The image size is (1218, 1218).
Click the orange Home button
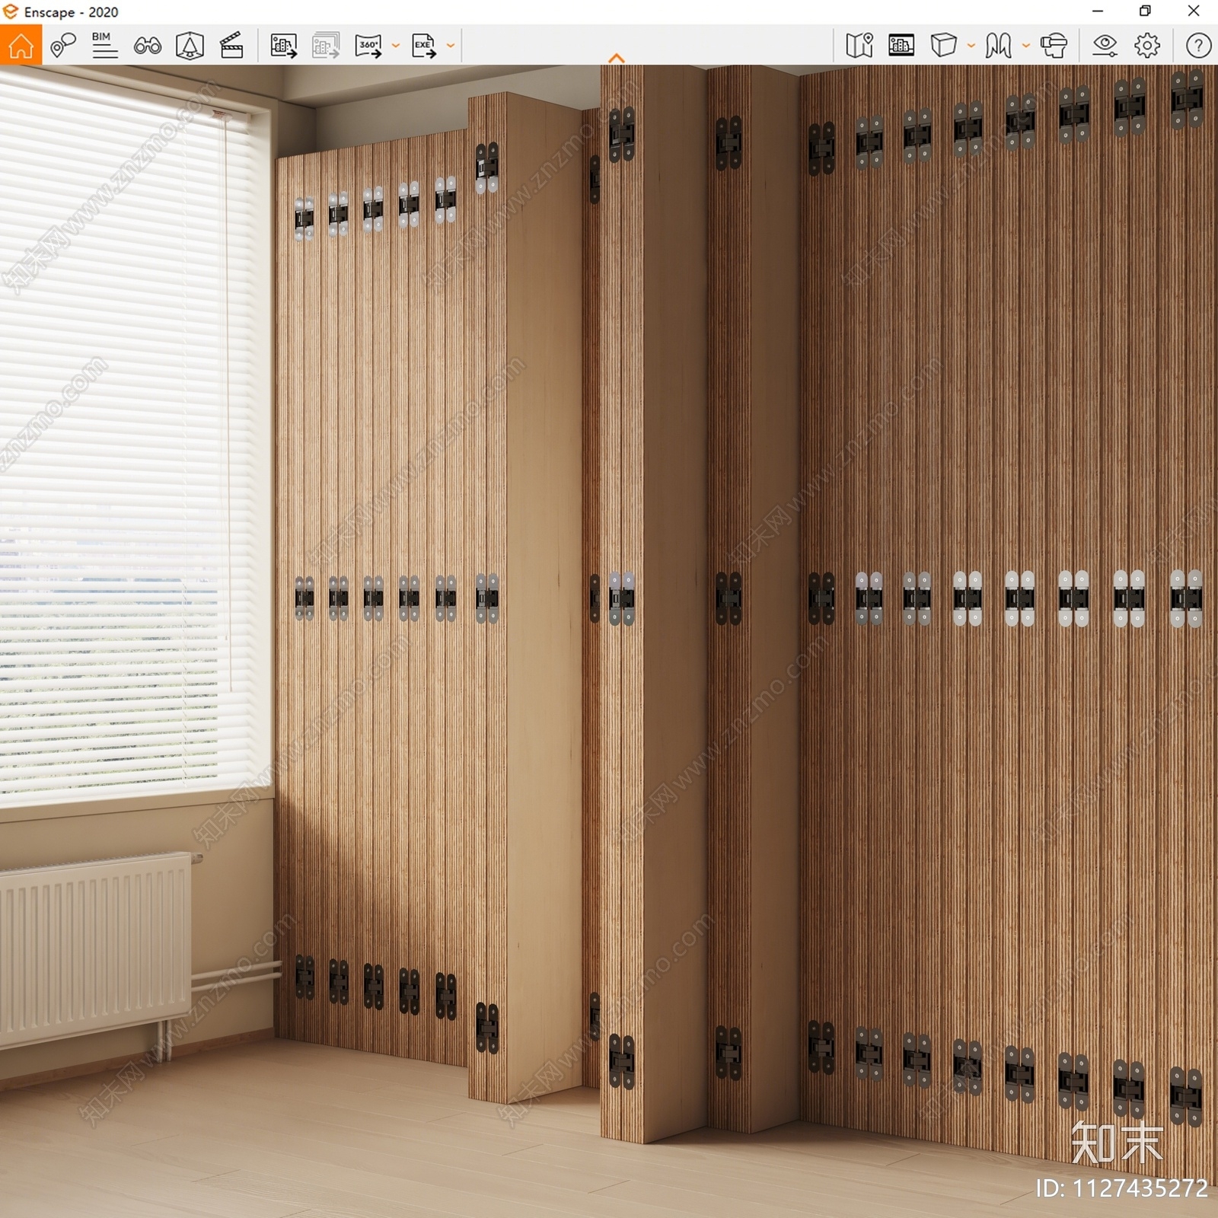click(x=21, y=45)
